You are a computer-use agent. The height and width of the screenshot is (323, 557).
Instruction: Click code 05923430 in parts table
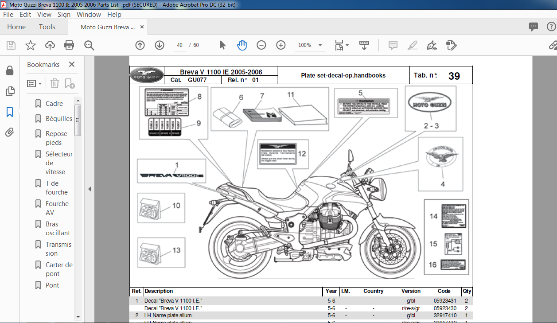click(x=444, y=308)
